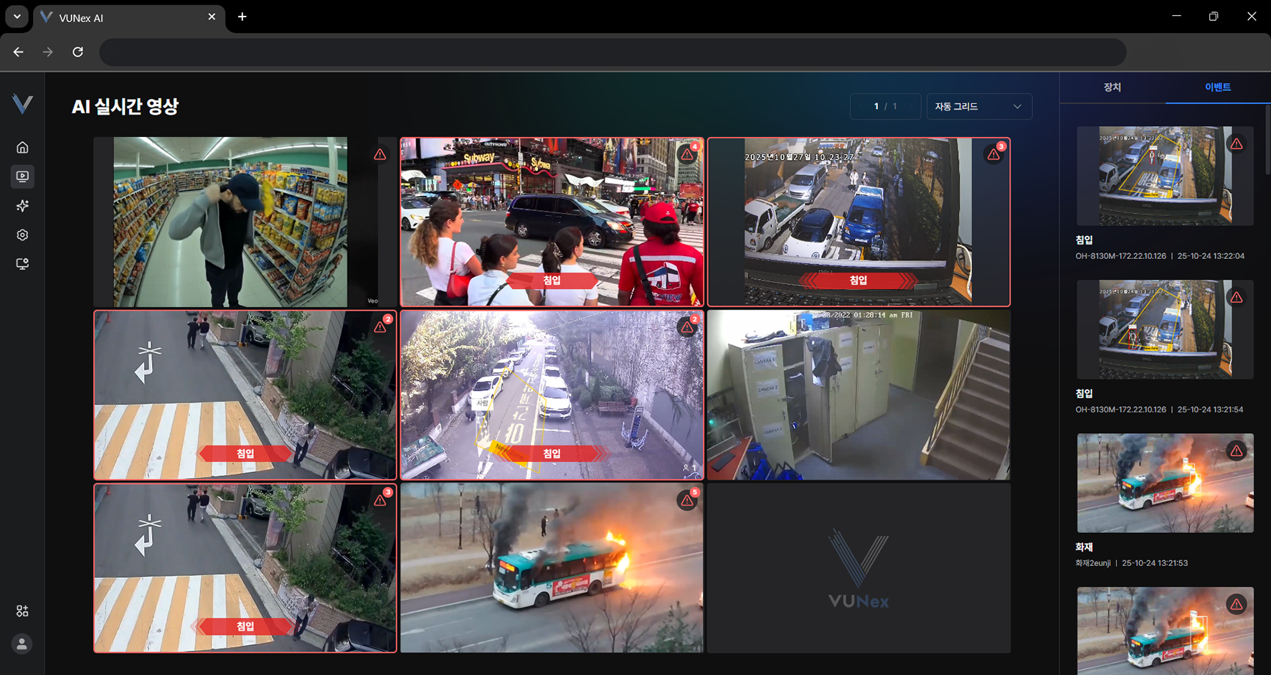The image size is (1271, 675).
Task: Click alert icon on burning bus feed
Action: [x=687, y=501]
